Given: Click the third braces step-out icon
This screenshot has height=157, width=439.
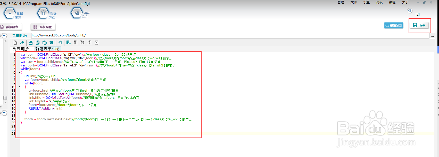Looking at the screenshot, I should (x=89, y=43).
